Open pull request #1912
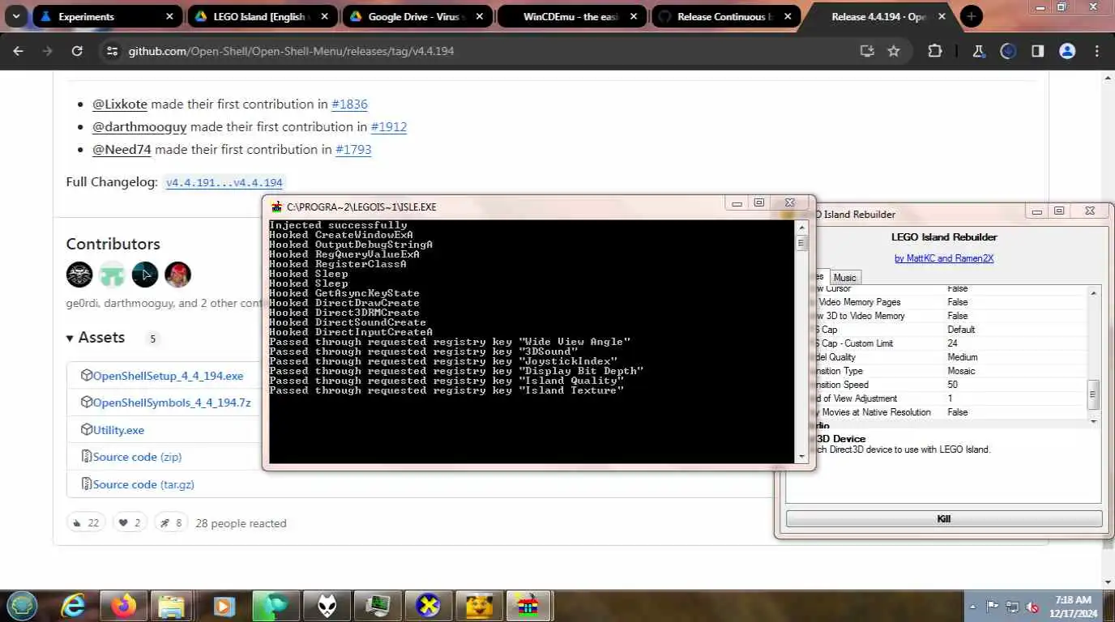The image size is (1115, 622). pyautogui.click(x=388, y=126)
